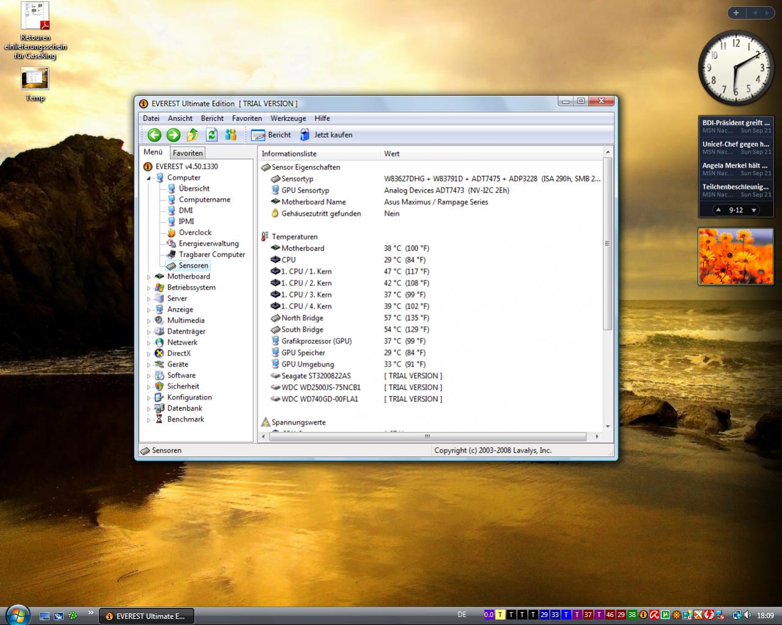
Task: Open the Temp desktop icon
Action: click(35, 84)
